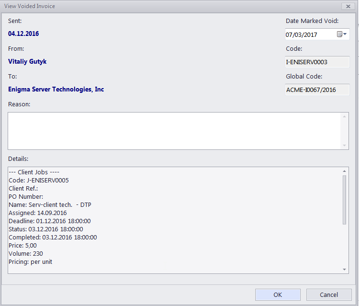This screenshot has width=359, height=306.
Task: Click the 'PO Number:' line in Details
Action: [26, 197]
